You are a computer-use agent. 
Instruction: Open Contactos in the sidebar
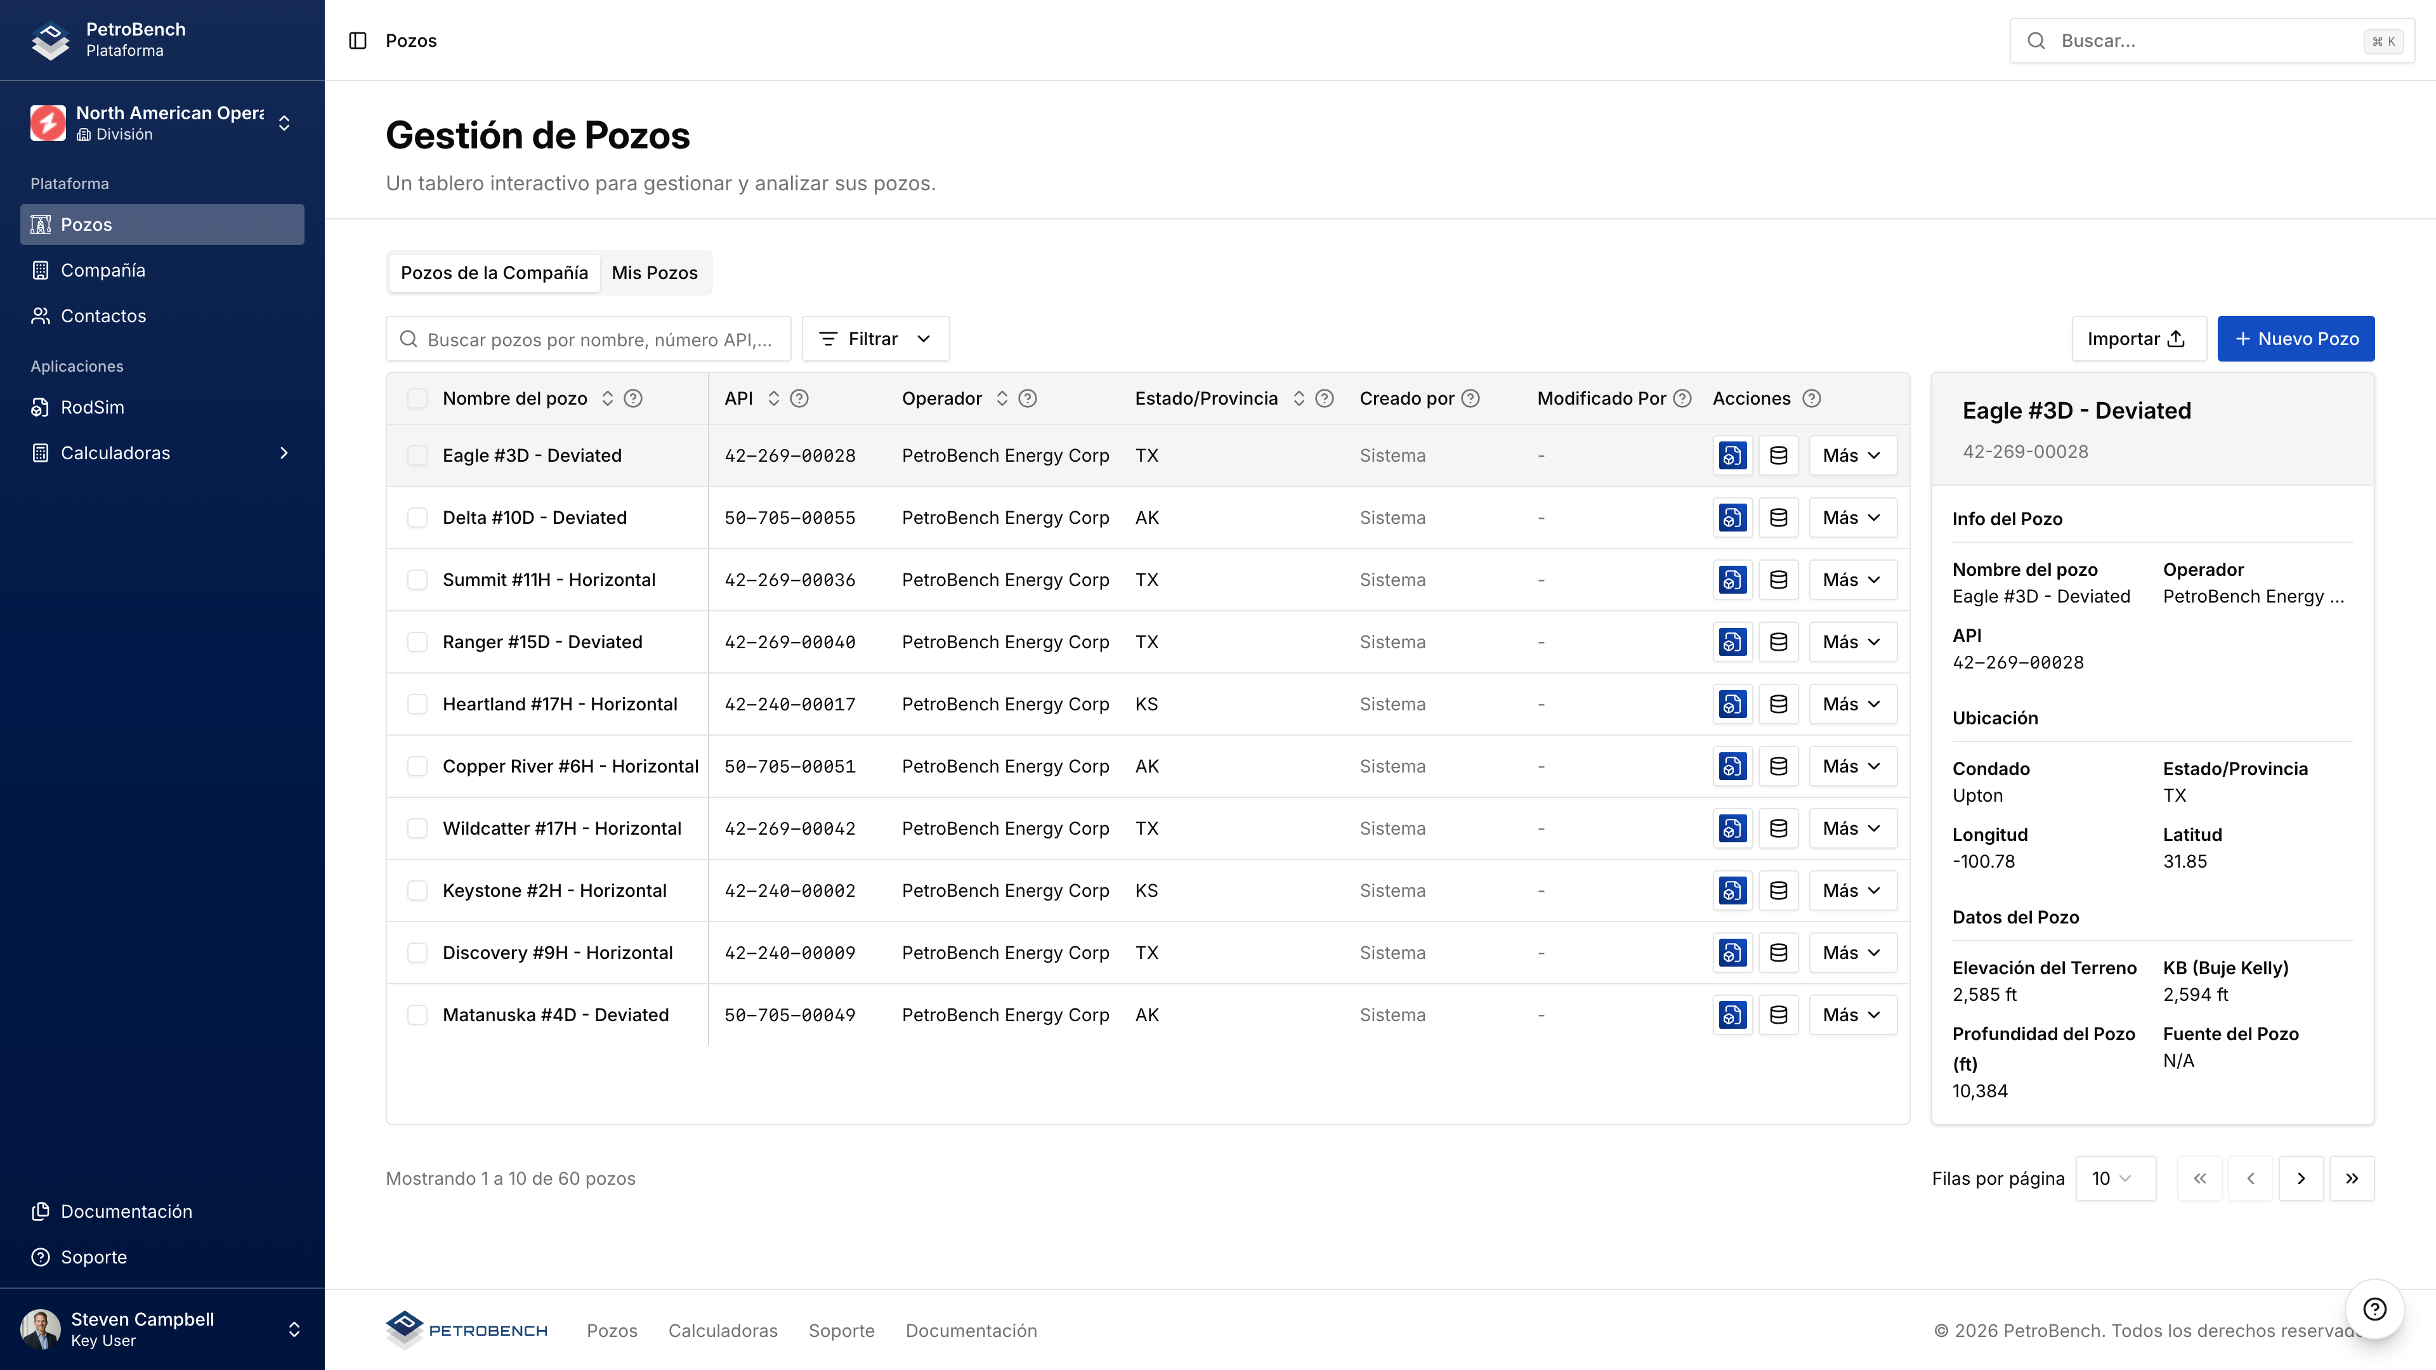[x=103, y=316]
